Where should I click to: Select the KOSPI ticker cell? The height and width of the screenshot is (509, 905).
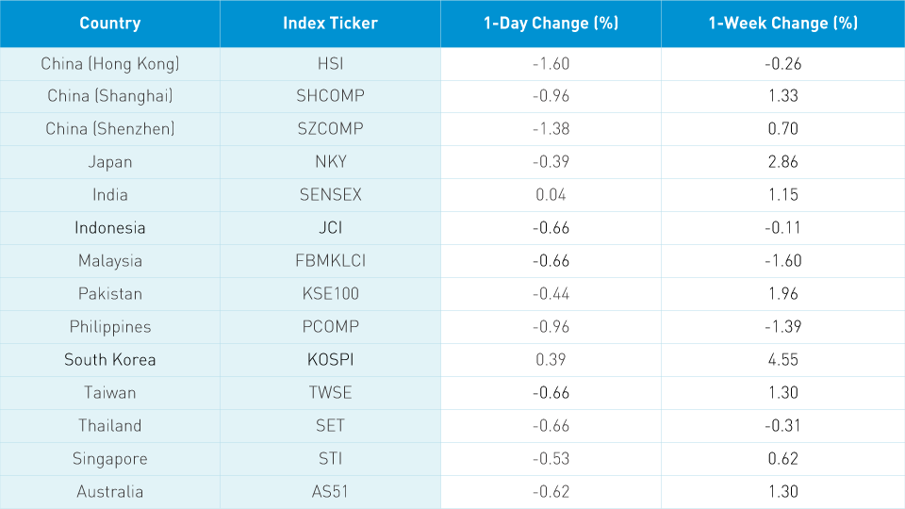[330, 360]
